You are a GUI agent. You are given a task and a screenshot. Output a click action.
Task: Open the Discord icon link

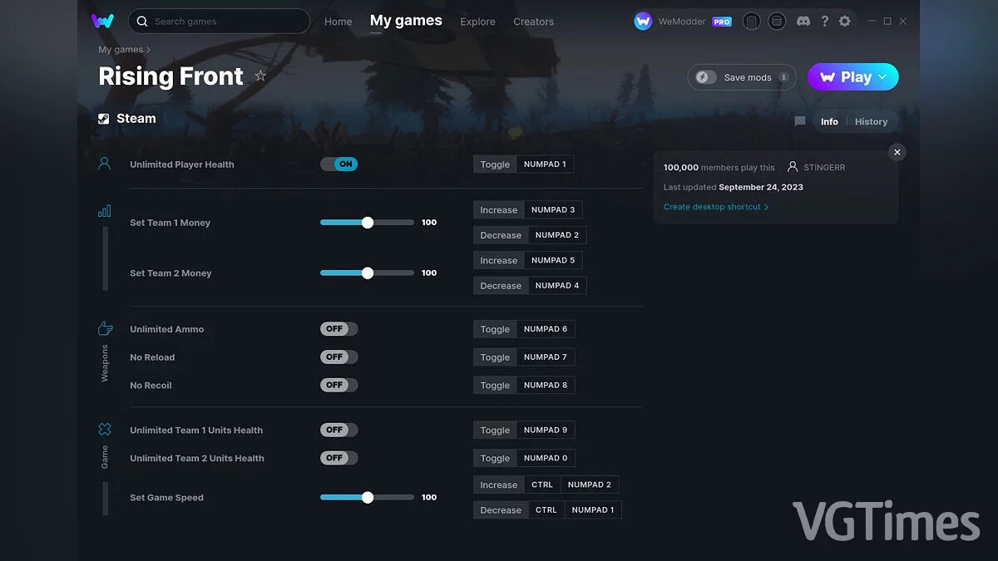coord(803,21)
